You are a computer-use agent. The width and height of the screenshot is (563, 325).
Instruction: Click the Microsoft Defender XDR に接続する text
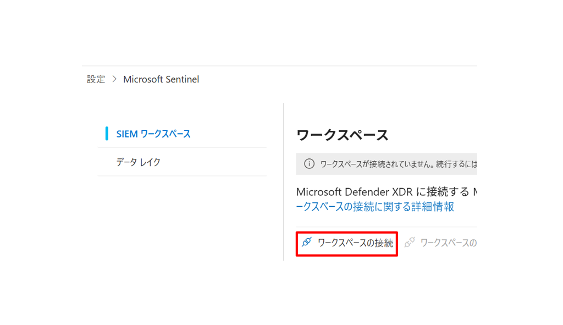[x=383, y=192]
